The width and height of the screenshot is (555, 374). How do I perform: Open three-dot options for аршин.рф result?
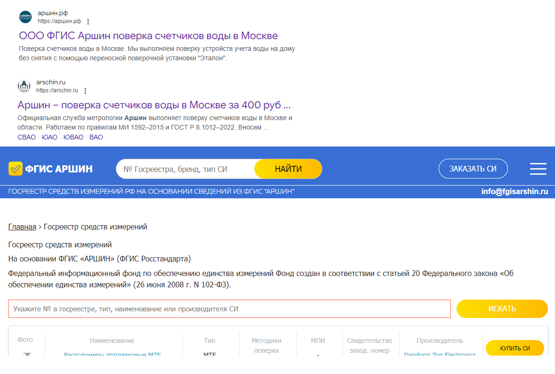tap(88, 21)
